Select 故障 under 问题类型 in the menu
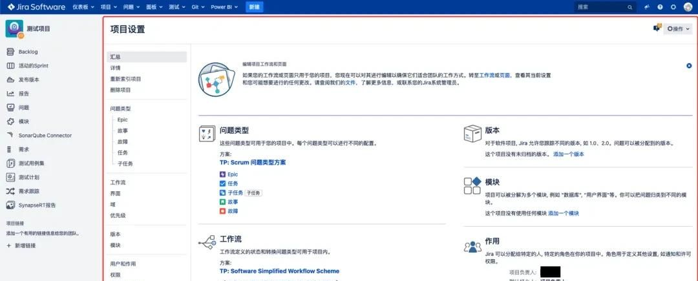698x281 pixels. [x=122, y=141]
